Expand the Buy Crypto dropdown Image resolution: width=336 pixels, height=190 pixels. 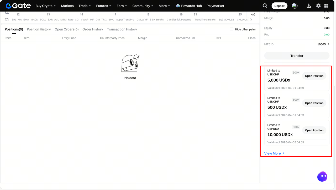click(45, 6)
